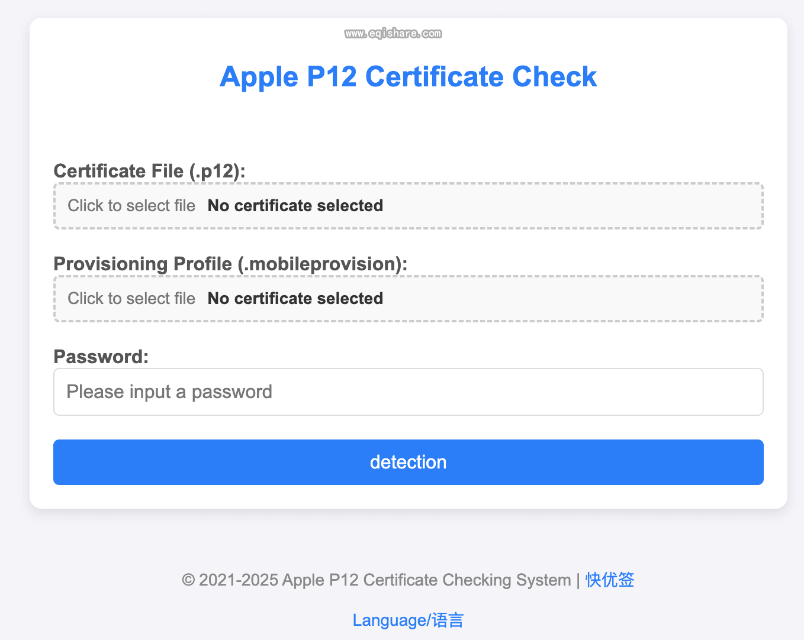Click the Provisioning Profile (.mobileprovision) label
Image resolution: width=804 pixels, height=640 pixels.
pyautogui.click(x=230, y=264)
